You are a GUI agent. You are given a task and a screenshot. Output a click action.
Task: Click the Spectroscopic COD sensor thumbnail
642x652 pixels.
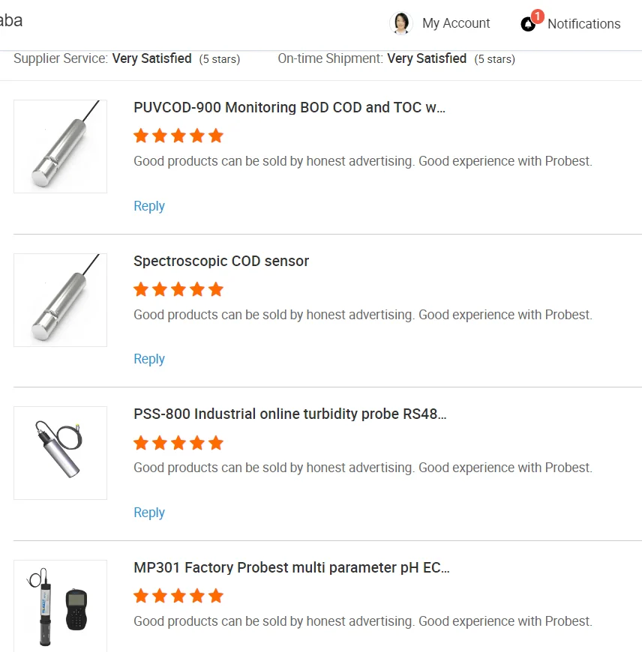click(60, 300)
